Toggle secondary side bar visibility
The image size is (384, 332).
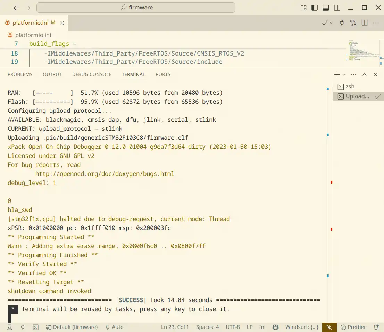337,8
